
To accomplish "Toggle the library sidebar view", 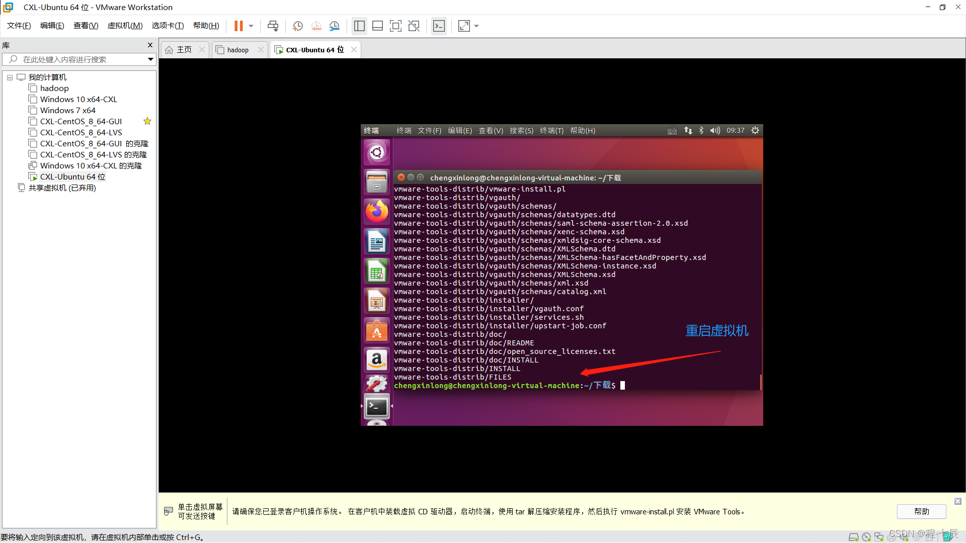I will click(359, 26).
